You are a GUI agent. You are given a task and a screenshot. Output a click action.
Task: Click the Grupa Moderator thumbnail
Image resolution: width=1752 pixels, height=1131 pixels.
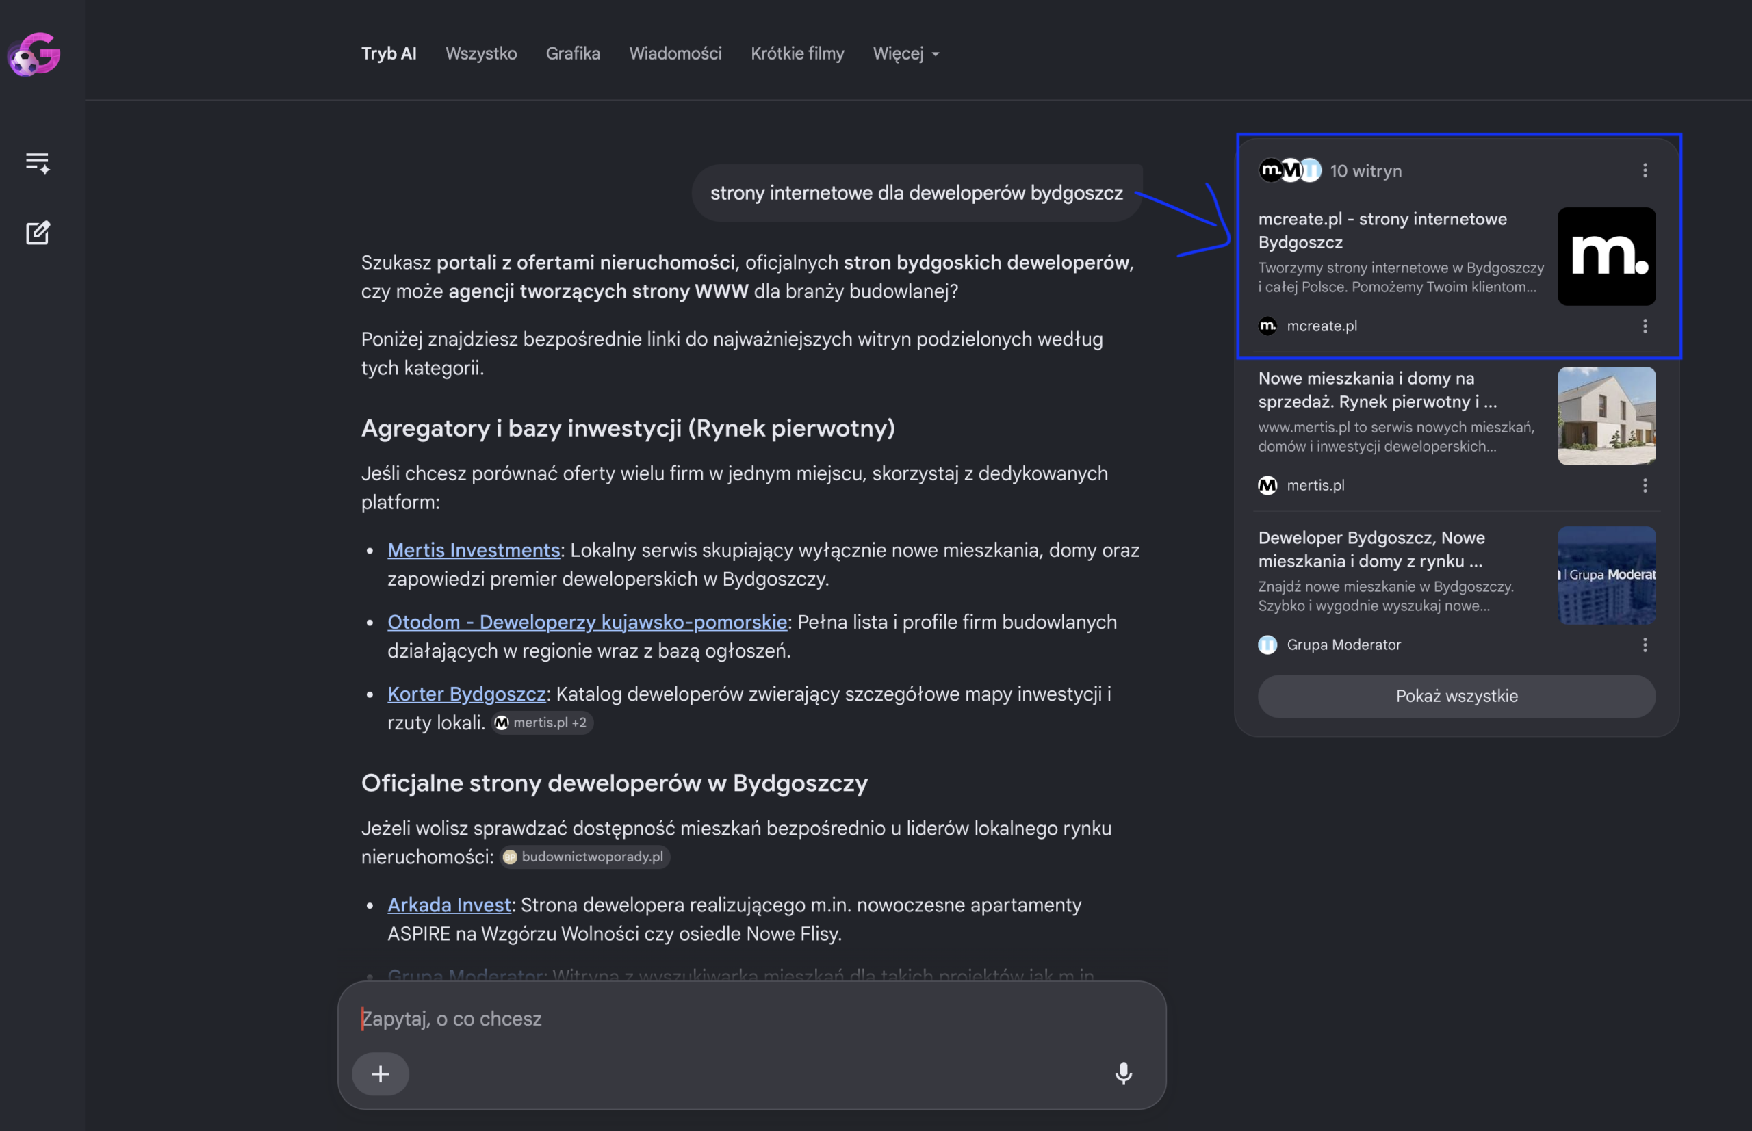(x=1606, y=575)
